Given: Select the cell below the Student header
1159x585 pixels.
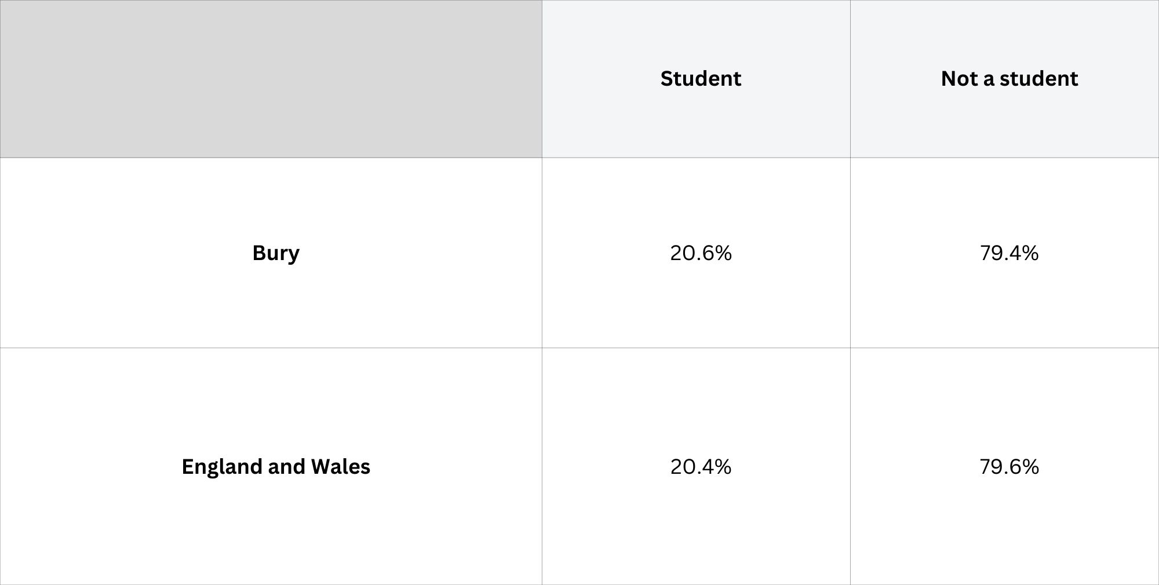Looking at the screenshot, I should (x=701, y=253).
